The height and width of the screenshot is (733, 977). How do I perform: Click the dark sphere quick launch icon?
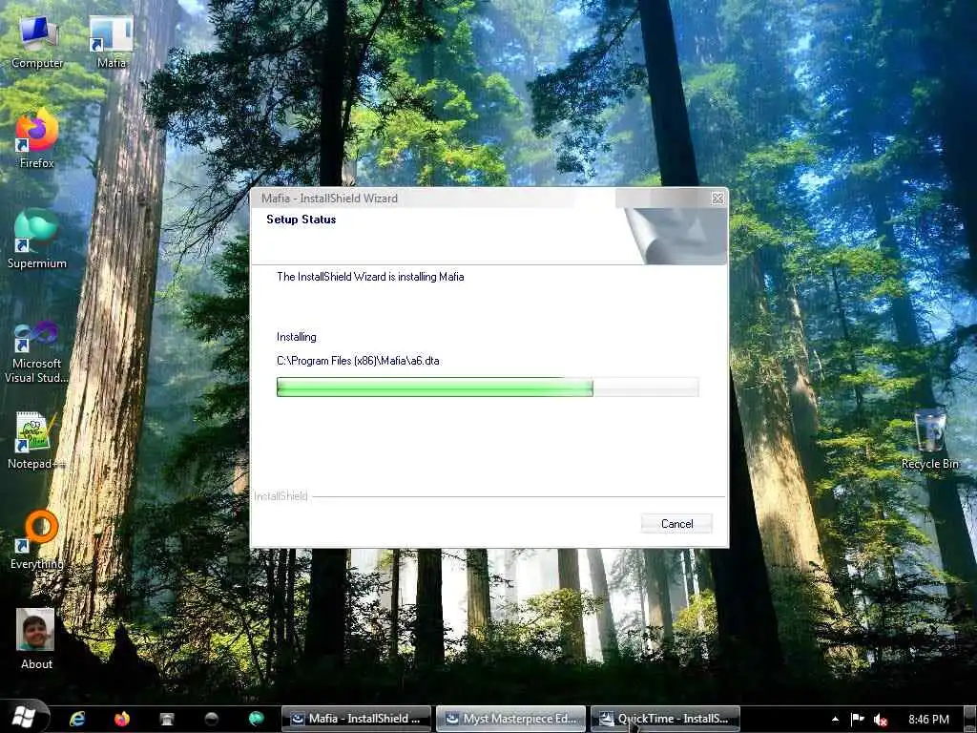211,719
